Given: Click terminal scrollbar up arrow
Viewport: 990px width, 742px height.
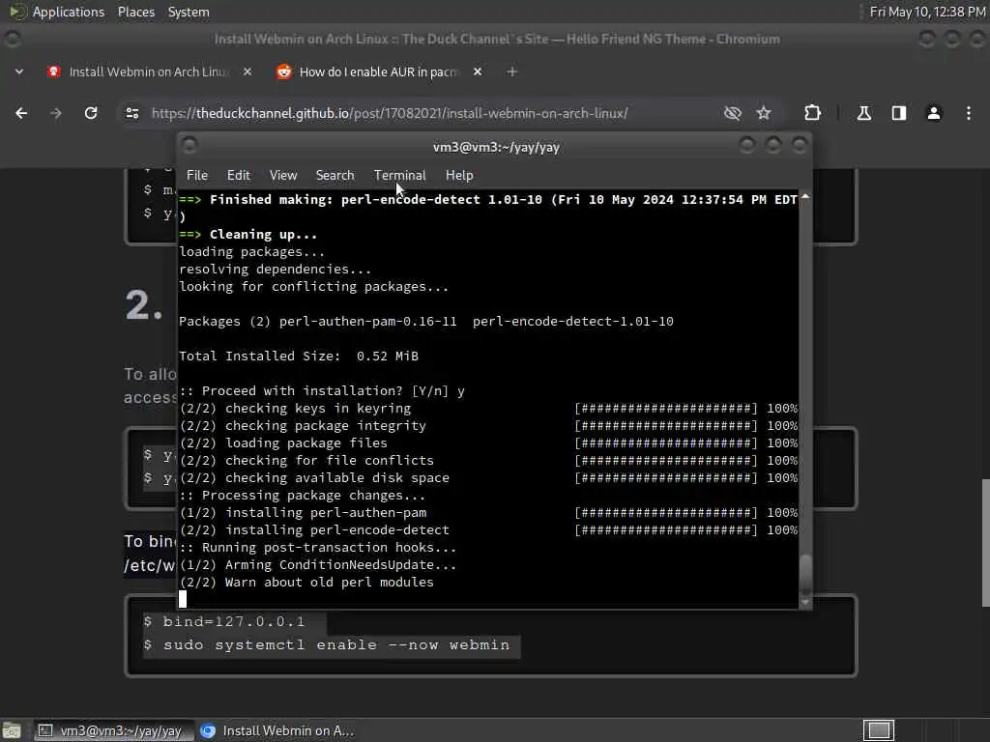Looking at the screenshot, I should [805, 197].
